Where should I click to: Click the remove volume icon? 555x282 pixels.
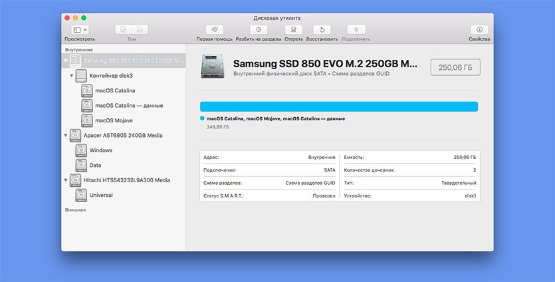pyautogui.click(x=140, y=30)
